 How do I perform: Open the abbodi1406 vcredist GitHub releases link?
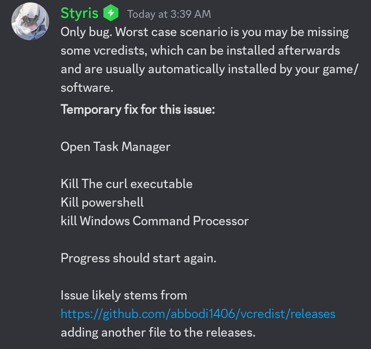(x=198, y=314)
